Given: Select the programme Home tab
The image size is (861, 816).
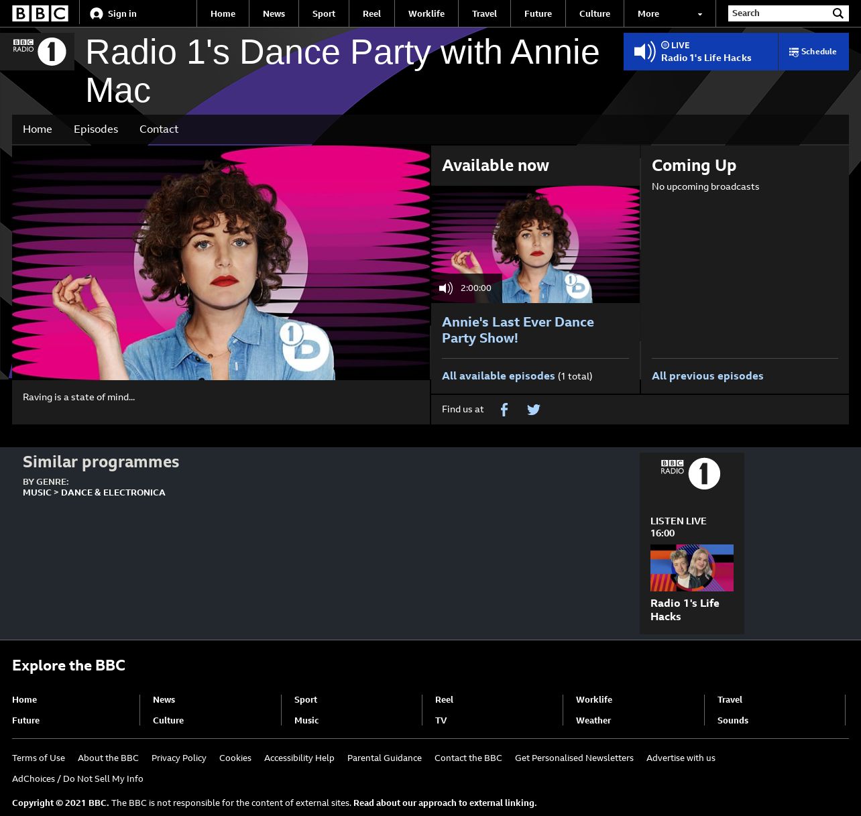Looking at the screenshot, I should [38, 129].
